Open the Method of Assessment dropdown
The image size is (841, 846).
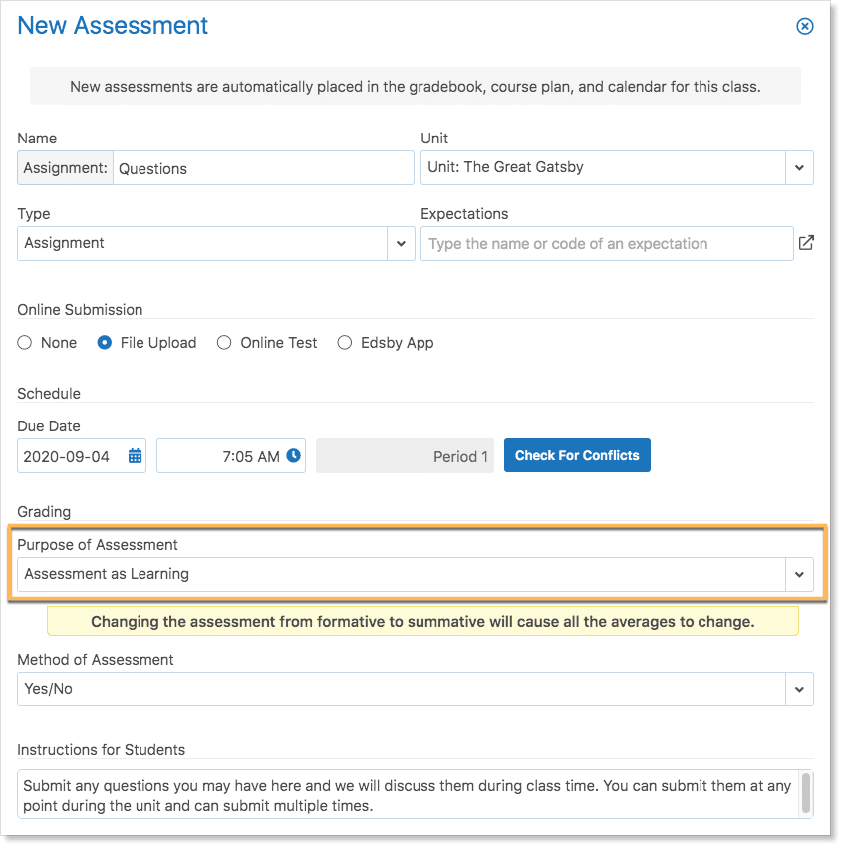pyautogui.click(x=799, y=689)
